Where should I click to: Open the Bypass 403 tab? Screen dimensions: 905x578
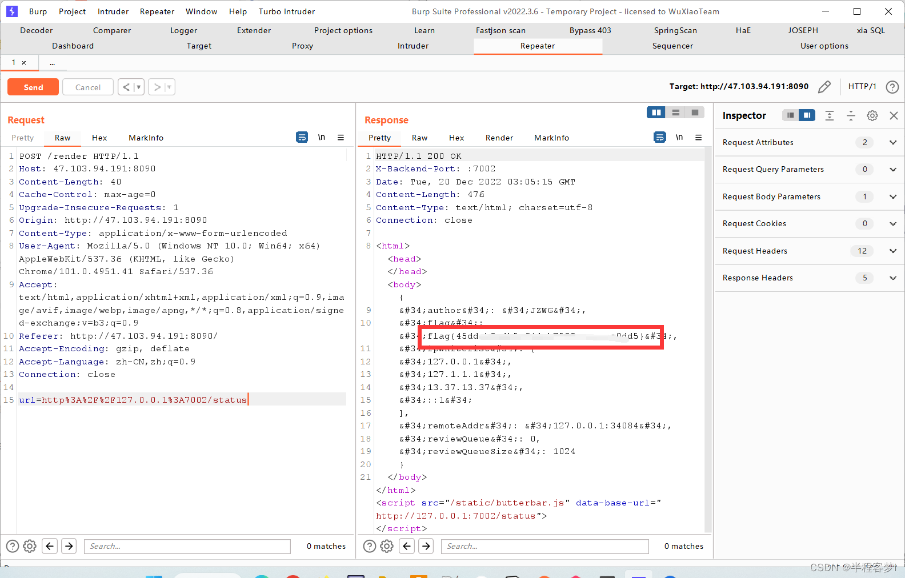pos(590,30)
